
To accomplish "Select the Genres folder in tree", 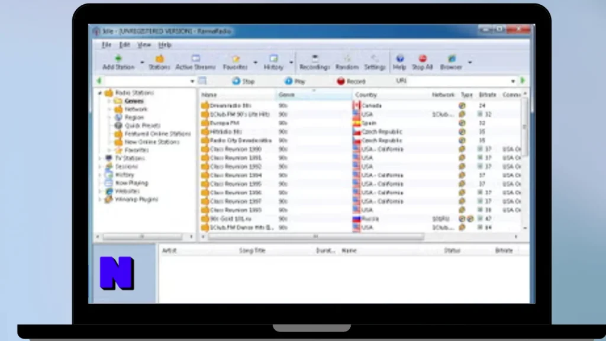I will tap(134, 101).
